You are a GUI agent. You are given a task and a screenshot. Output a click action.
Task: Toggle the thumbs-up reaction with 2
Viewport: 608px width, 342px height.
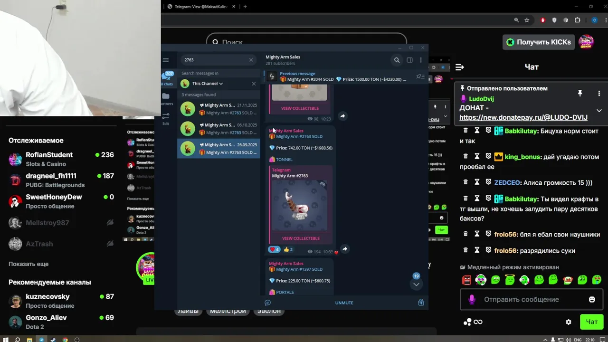pos(288,249)
